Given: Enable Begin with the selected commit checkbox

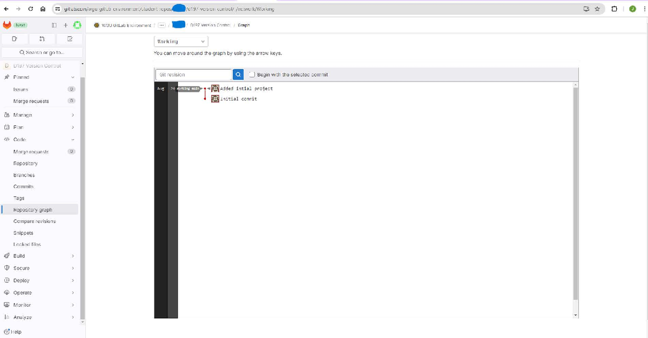Looking at the screenshot, I should (x=252, y=75).
